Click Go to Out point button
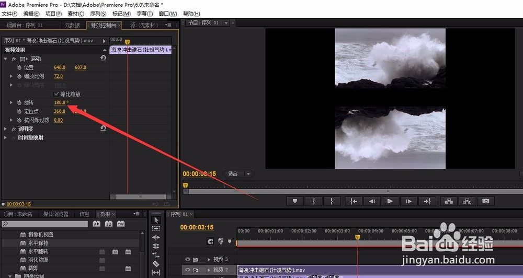Screen dimensions: 523x278 click(427, 201)
